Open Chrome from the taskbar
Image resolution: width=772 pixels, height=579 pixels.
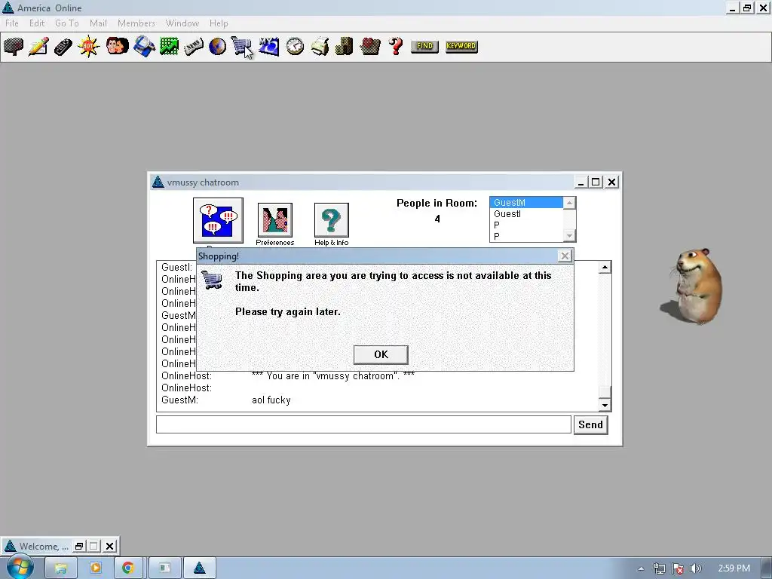128,568
